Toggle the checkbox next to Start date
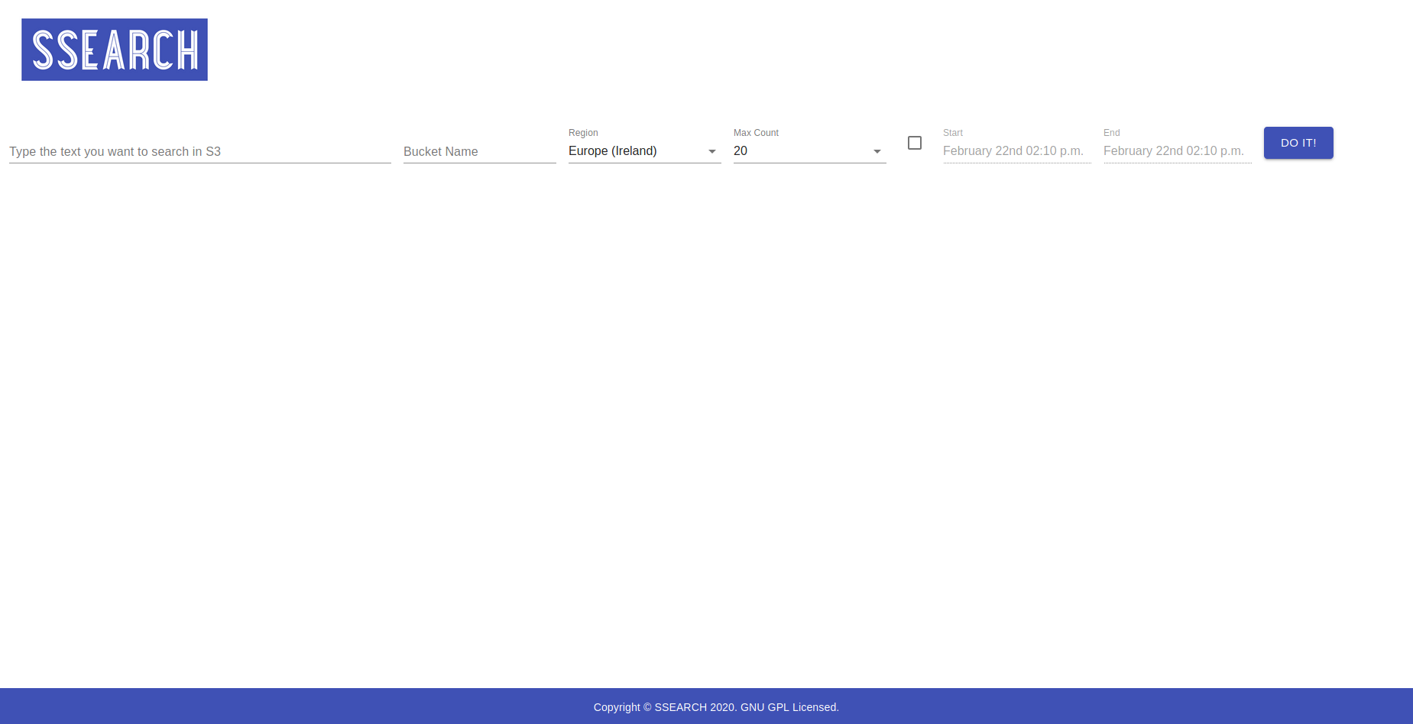 pyautogui.click(x=915, y=143)
